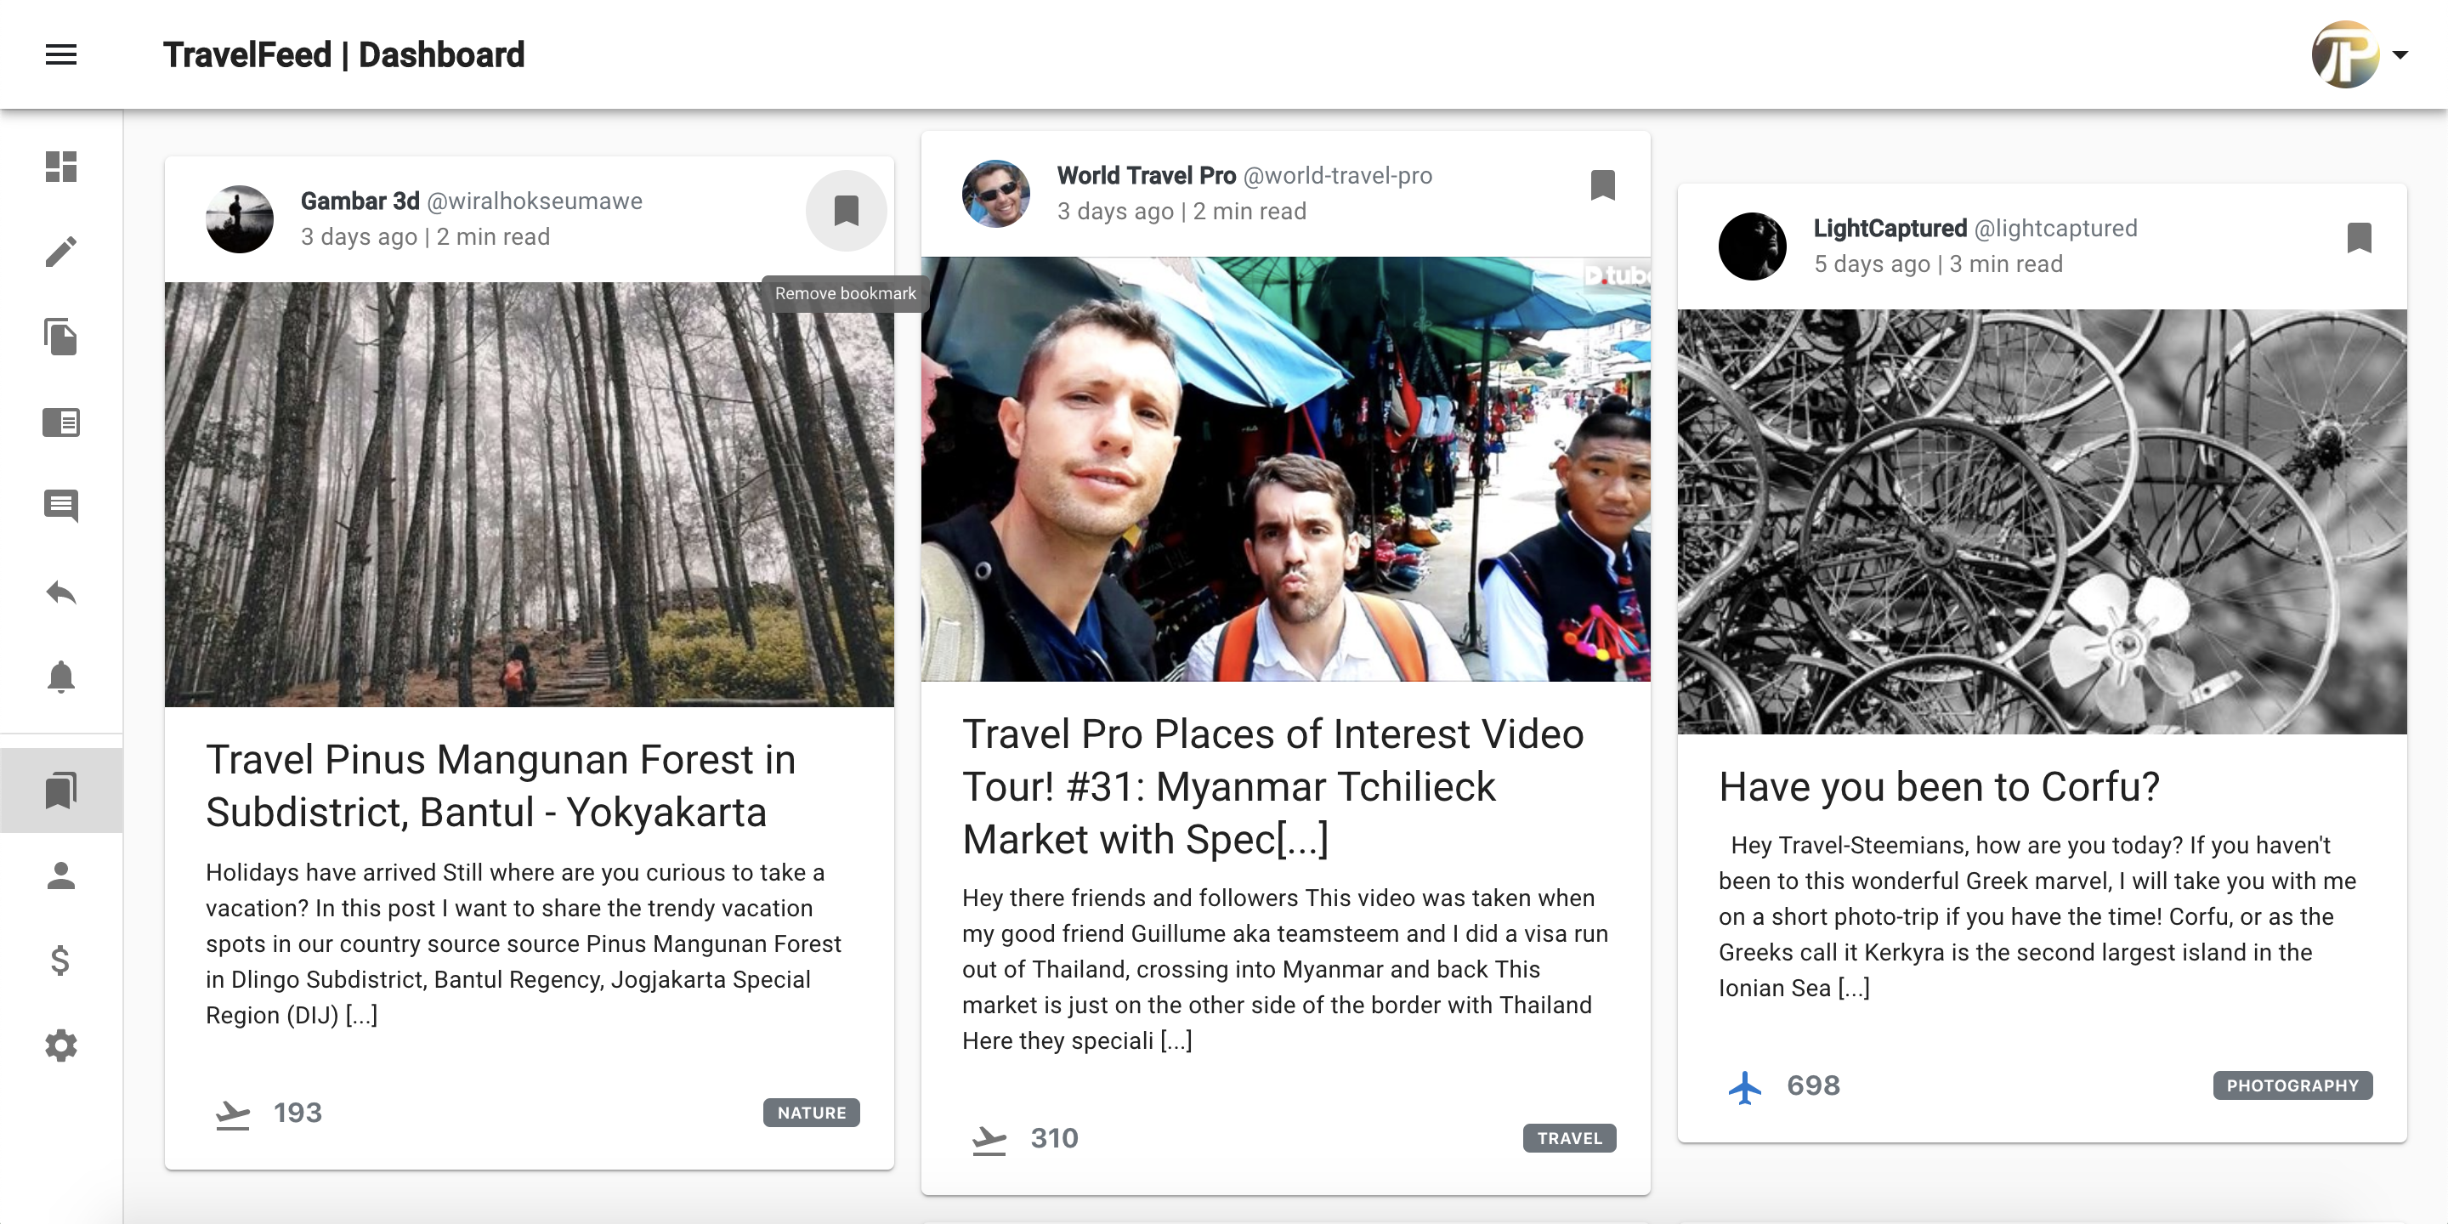
Task: Open the forest photo thumbnail
Action: (x=530, y=494)
